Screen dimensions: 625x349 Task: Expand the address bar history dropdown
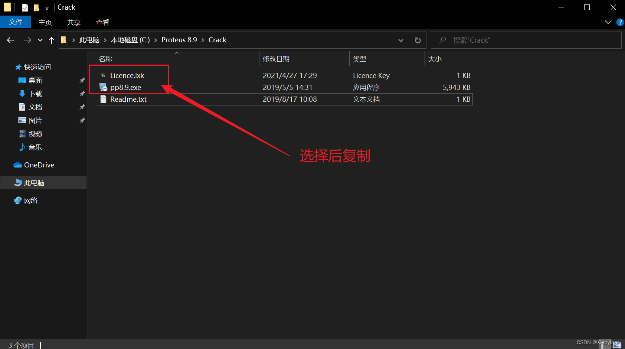pos(401,40)
